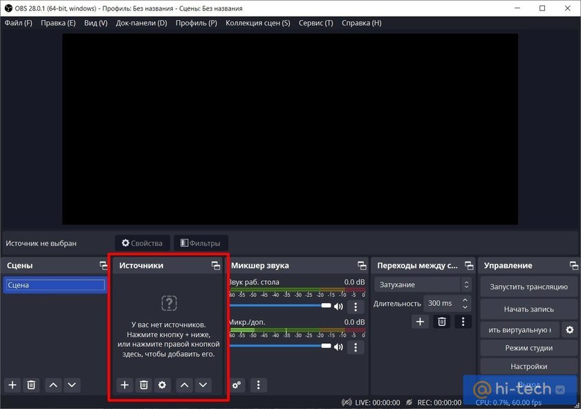Click the Фильтры button
The image size is (581, 409).
pyautogui.click(x=201, y=243)
